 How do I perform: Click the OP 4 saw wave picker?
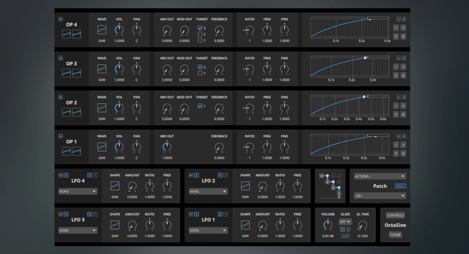click(102, 30)
